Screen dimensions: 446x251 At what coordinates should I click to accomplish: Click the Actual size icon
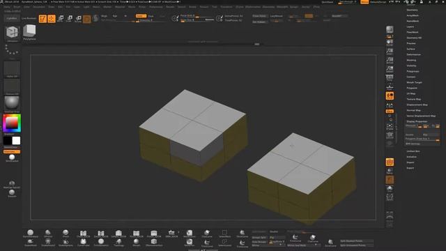click(x=390, y=61)
